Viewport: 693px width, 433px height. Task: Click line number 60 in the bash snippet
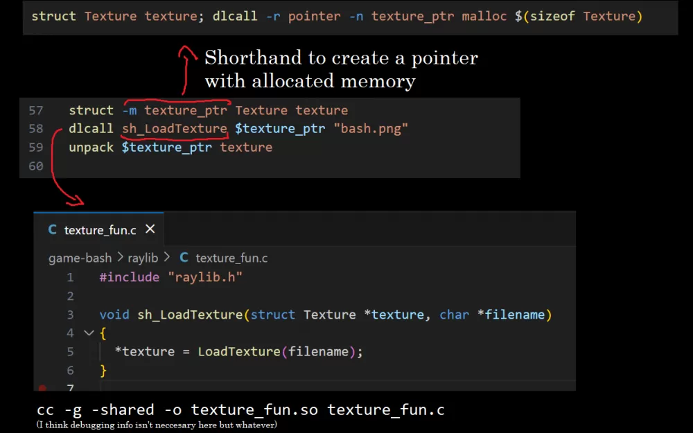(x=36, y=166)
